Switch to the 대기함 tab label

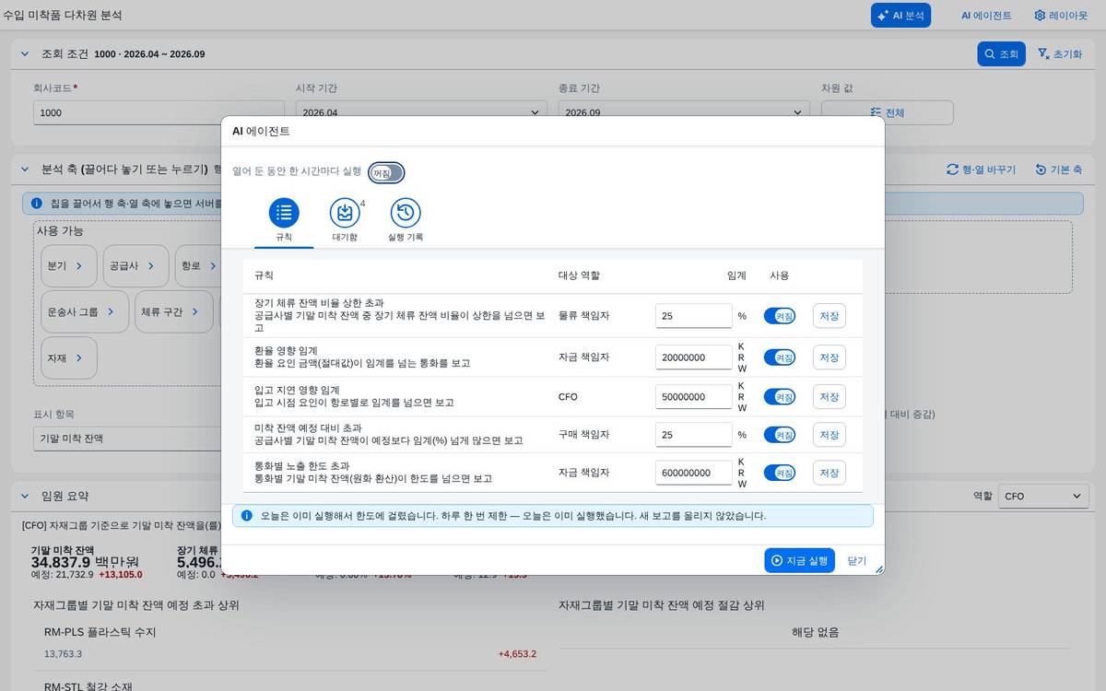point(345,237)
